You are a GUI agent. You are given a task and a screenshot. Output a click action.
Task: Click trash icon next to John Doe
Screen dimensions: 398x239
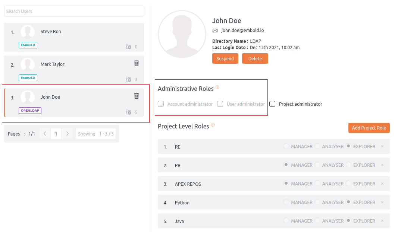click(137, 96)
